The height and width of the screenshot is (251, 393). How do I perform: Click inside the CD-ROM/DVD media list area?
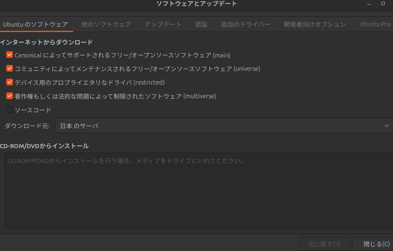tap(199, 191)
